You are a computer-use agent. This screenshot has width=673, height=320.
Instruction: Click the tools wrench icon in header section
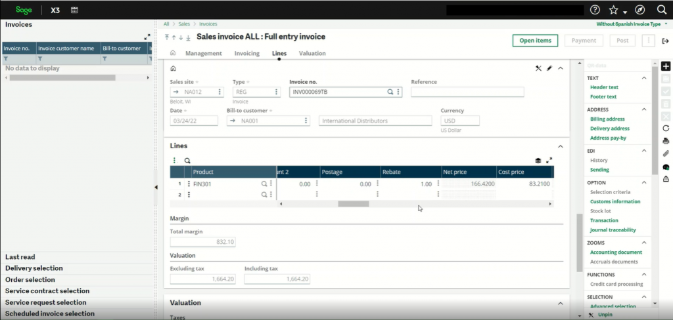538,68
